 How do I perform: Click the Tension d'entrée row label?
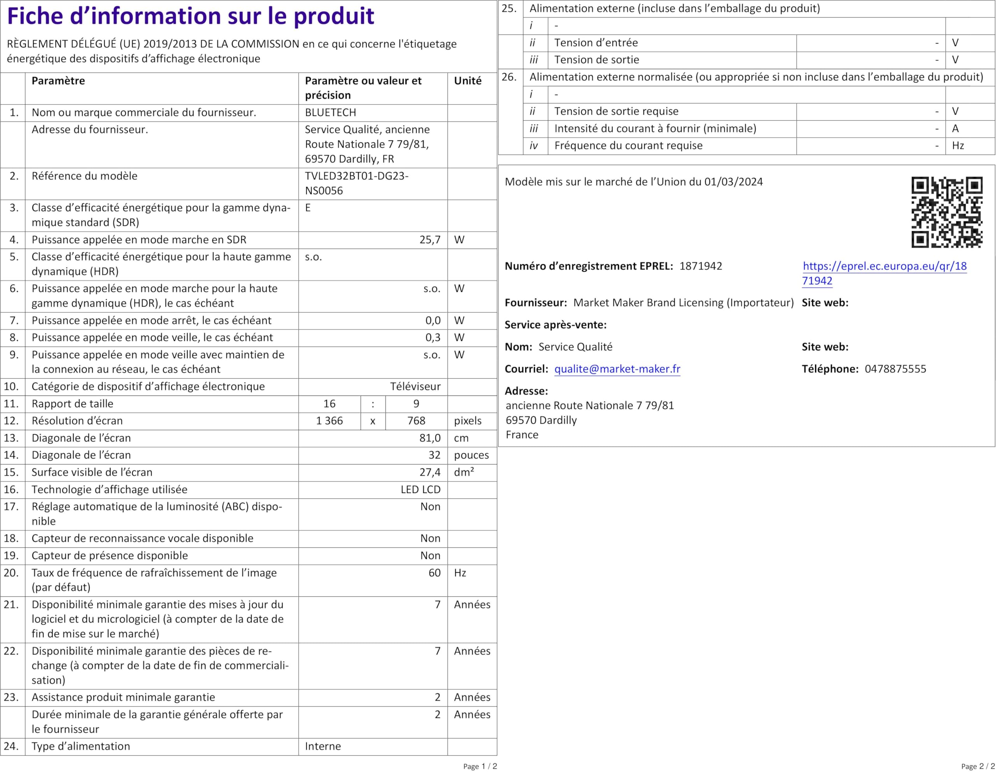[596, 43]
